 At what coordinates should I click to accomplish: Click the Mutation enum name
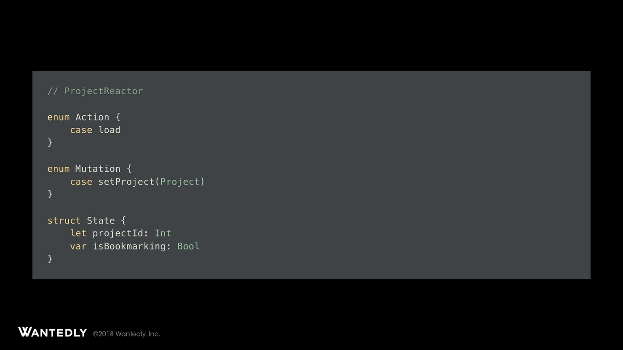click(x=98, y=169)
